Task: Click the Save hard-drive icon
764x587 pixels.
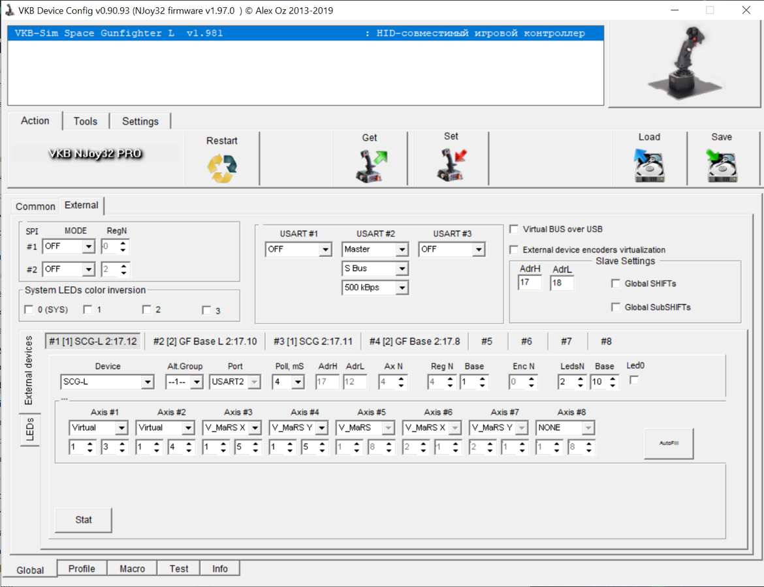Action: 722,166
